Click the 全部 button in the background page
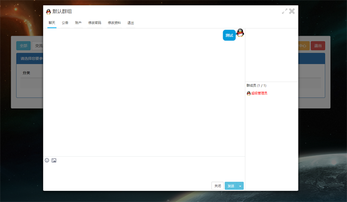 point(23,46)
